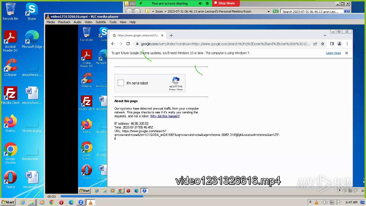Open Internet Explorer from the taskbar

click(x=23, y=202)
